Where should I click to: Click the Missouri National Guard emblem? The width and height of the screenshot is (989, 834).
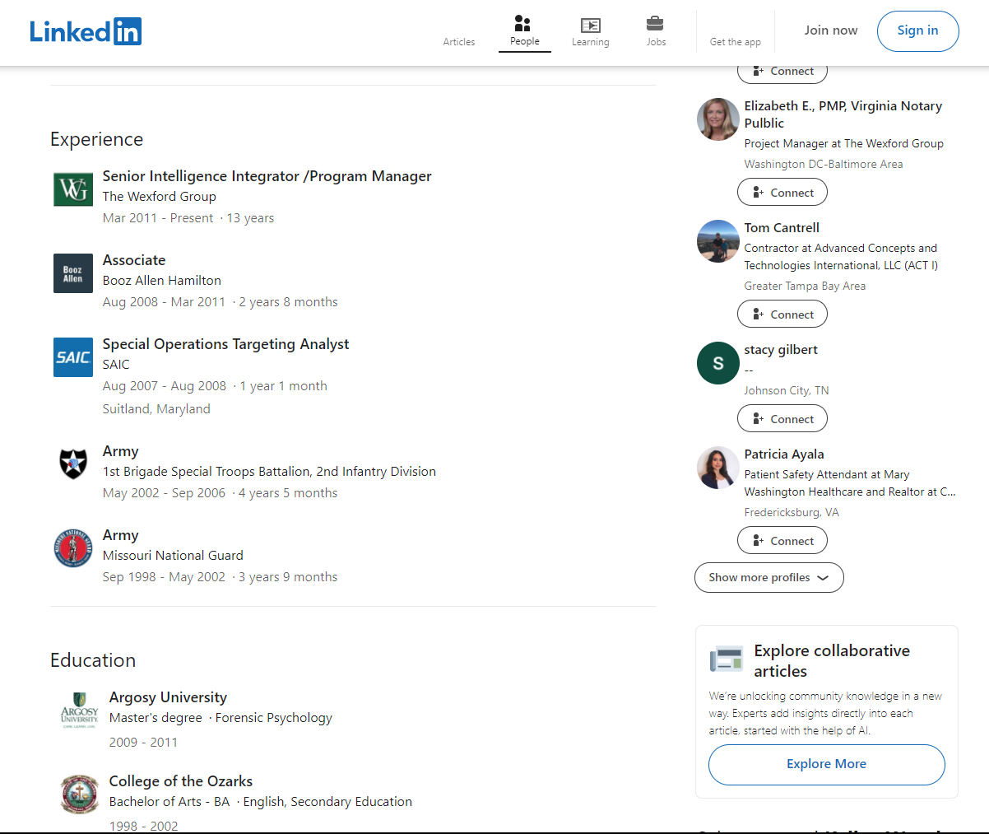pos(73,548)
